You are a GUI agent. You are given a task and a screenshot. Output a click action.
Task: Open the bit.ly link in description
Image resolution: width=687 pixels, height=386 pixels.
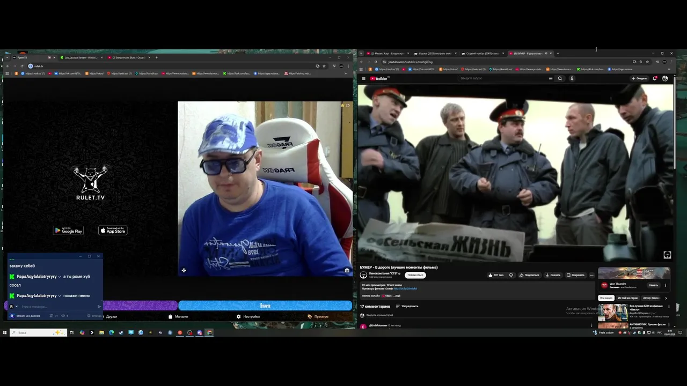click(405, 288)
